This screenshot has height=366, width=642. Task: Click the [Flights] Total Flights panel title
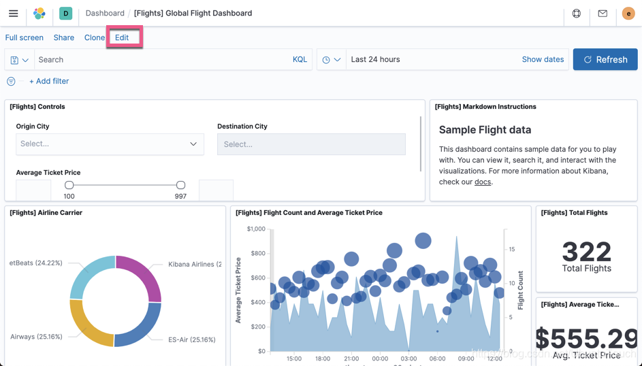(x=574, y=213)
